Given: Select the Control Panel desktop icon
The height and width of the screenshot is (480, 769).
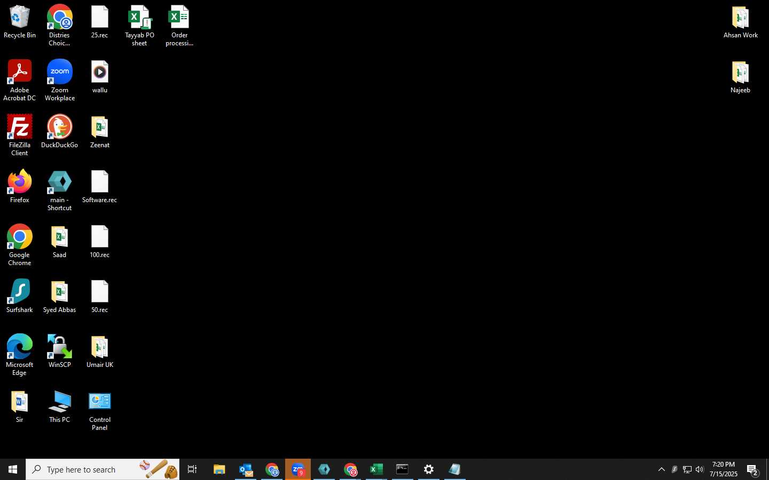Looking at the screenshot, I should click(100, 411).
